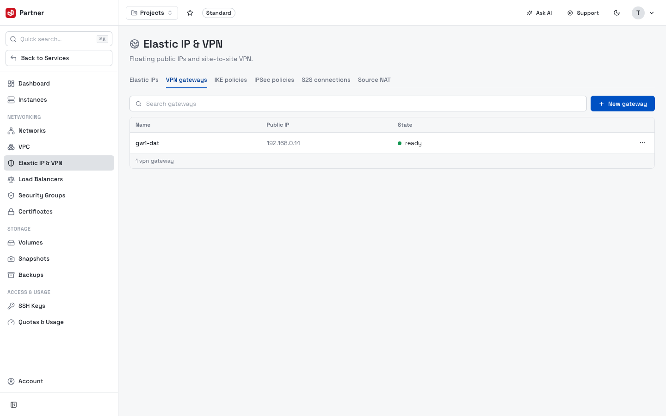Click the Certificates lock icon

pyautogui.click(x=11, y=212)
